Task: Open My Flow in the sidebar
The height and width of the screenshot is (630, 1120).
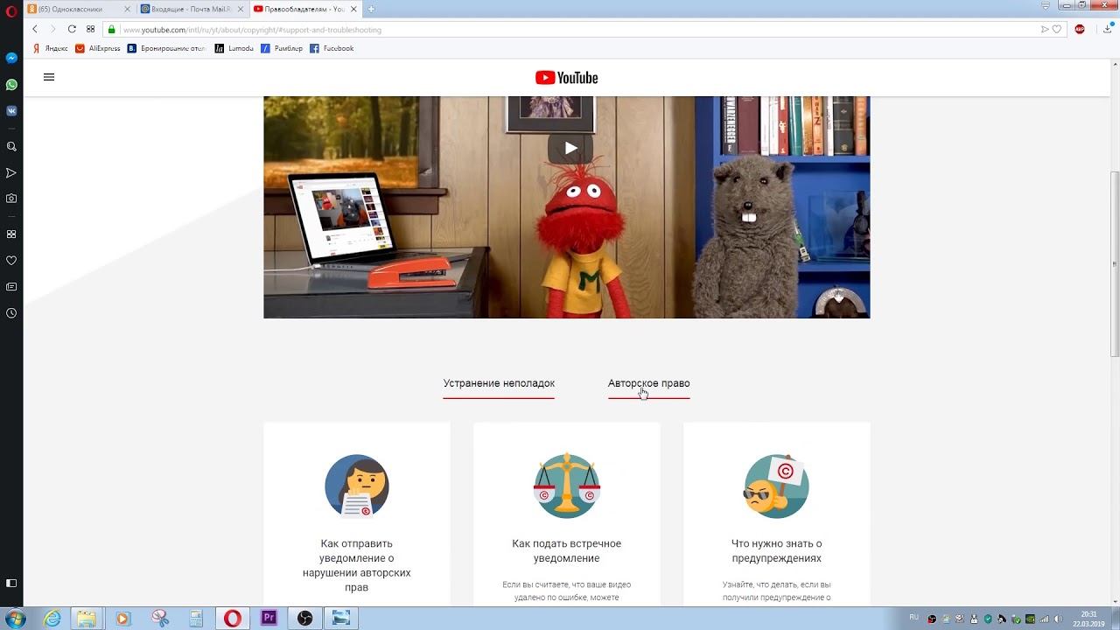Action: (11, 172)
